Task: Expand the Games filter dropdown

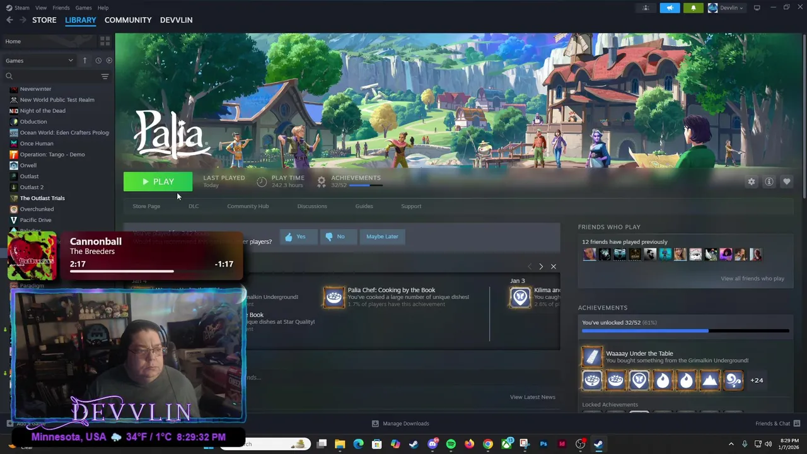Action: (39, 61)
